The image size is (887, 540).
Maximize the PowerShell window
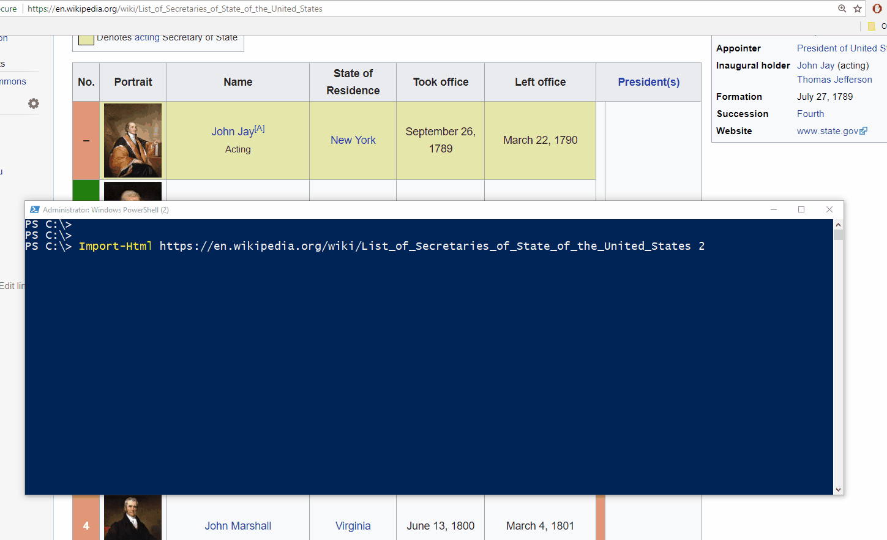801,209
